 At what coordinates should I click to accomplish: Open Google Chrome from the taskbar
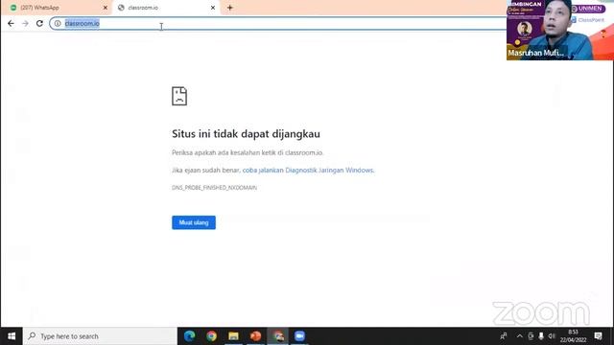point(211,336)
